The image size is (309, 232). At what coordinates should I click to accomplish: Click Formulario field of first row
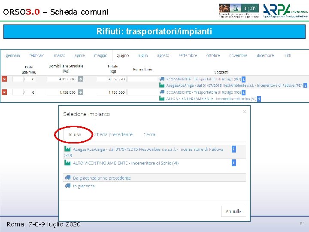pos(142,79)
